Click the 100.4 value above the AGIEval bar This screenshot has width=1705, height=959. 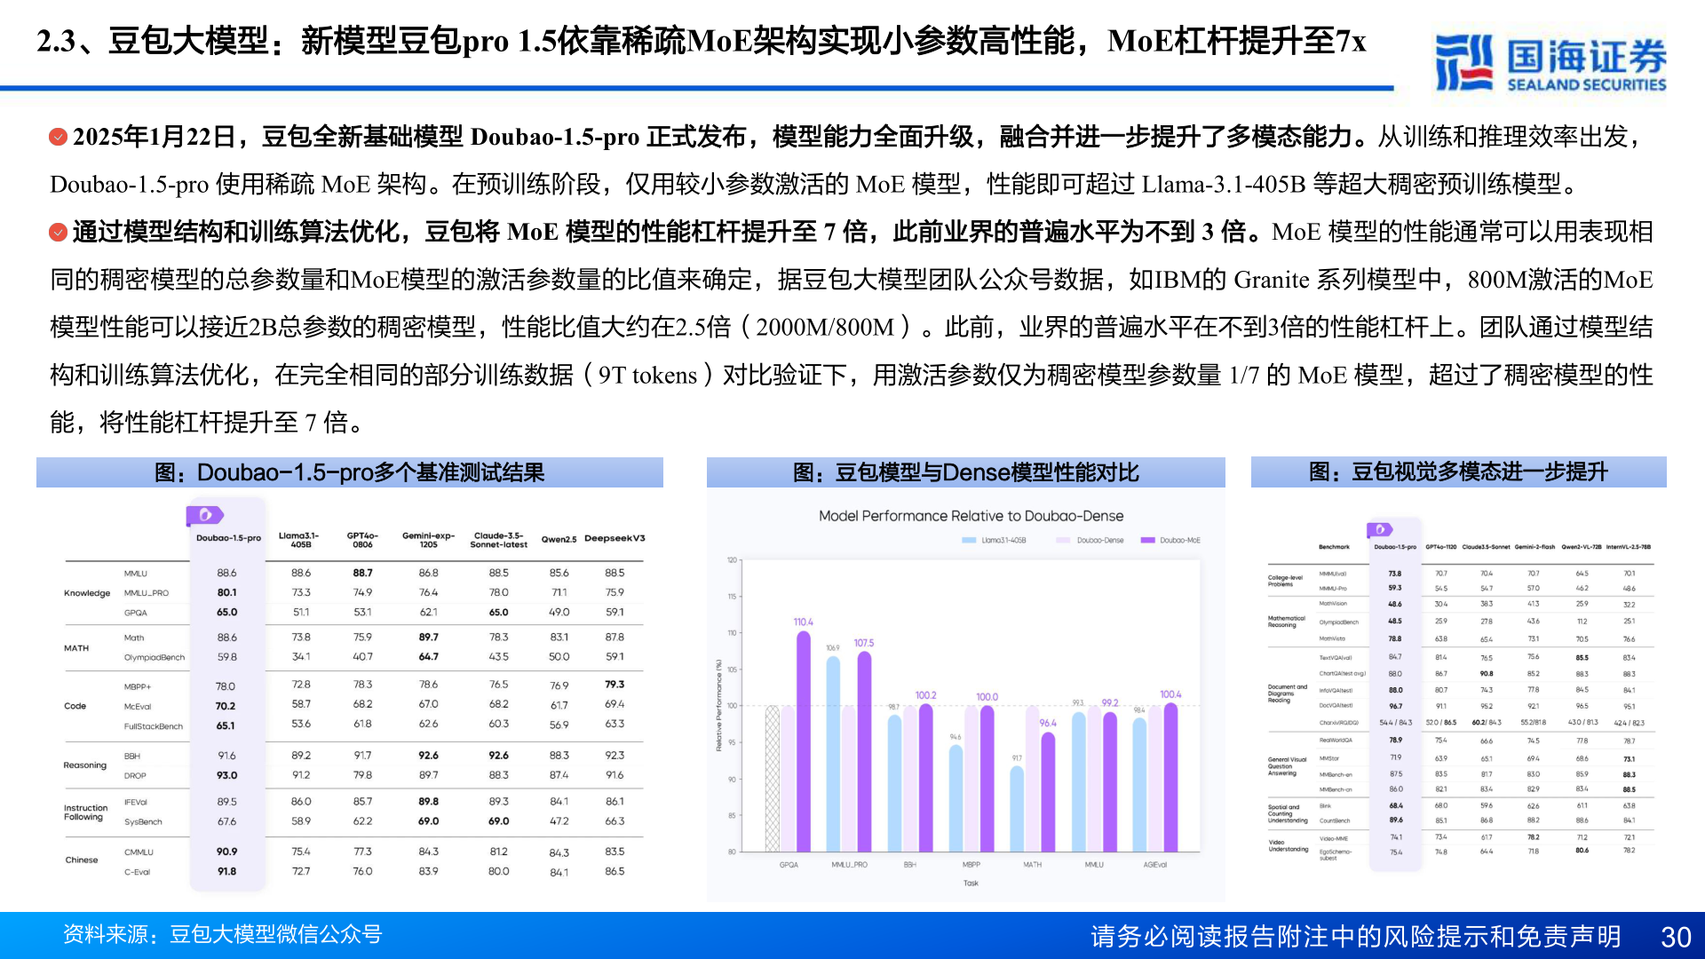click(x=1170, y=694)
